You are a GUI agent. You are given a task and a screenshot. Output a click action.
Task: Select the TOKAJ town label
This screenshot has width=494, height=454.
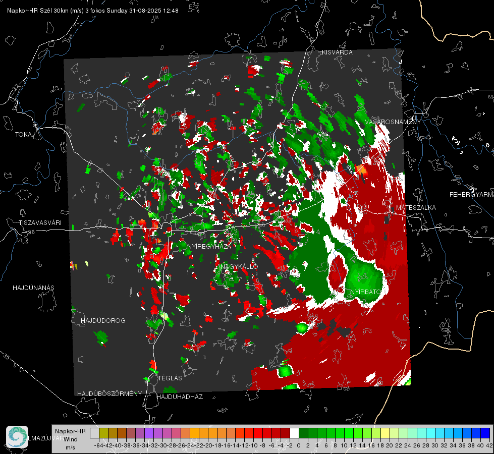pyautogui.click(x=25, y=135)
